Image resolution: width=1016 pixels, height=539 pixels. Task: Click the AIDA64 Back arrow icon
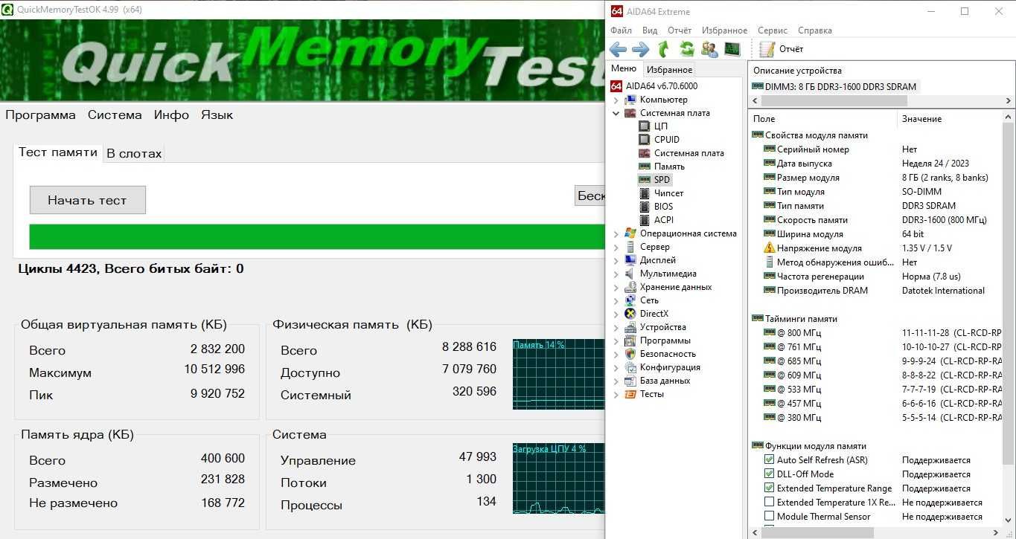618,50
